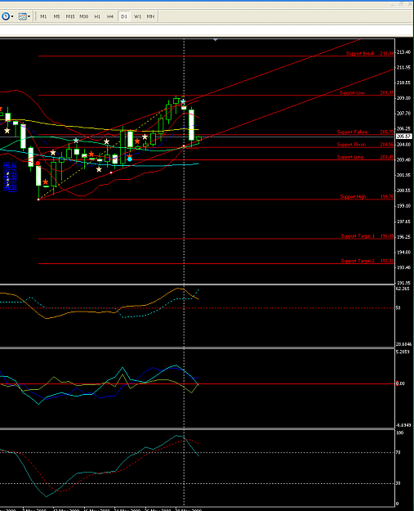Select the "Support Break" level label
Image resolution: width=414 pixels, height=511 pixels.
coord(360,53)
